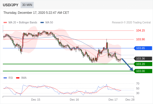
Task: Select the green 103.20 support tag
Action: click(143, 64)
